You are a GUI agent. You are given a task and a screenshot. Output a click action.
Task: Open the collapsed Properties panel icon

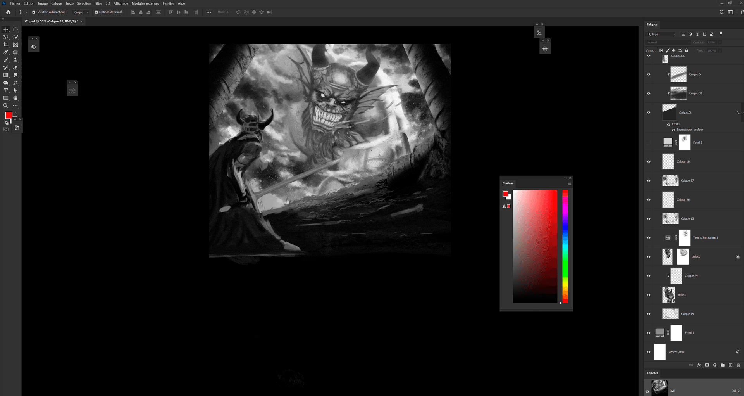tap(539, 33)
